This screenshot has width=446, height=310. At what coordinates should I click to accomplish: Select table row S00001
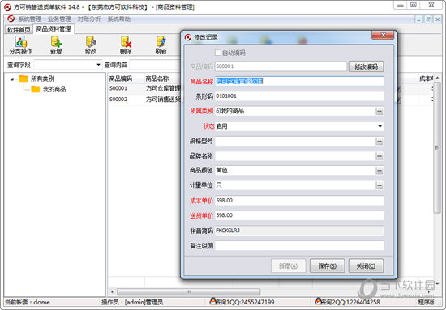[x=144, y=88]
